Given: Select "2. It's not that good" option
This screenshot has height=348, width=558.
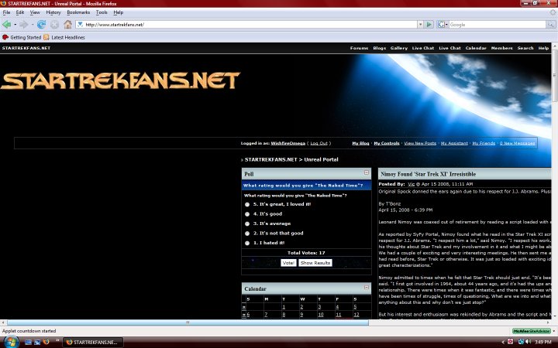Looking at the screenshot, I should pyautogui.click(x=247, y=234).
